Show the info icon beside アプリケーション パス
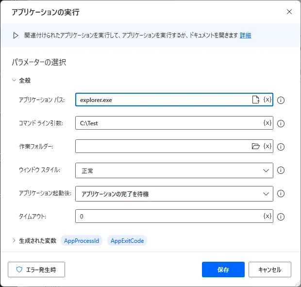The height and width of the screenshot is (287, 301). click(x=281, y=100)
